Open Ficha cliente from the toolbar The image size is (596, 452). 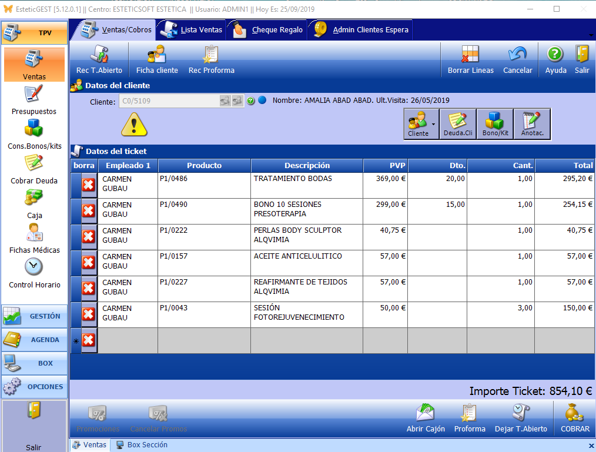coord(157,60)
